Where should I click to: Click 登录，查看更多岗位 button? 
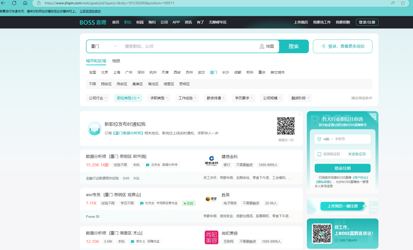point(343,46)
